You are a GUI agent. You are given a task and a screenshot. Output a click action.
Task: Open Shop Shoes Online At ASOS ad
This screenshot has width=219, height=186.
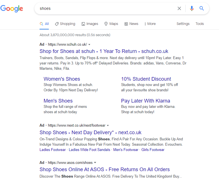tap(105, 169)
